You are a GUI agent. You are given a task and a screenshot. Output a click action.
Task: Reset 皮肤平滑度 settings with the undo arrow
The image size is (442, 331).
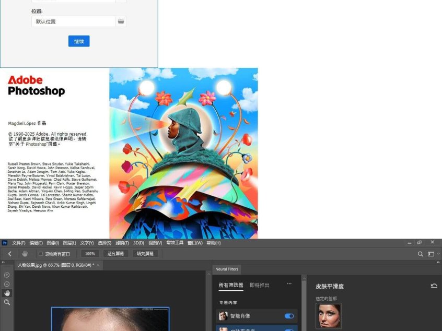pyautogui.click(x=434, y=286)
